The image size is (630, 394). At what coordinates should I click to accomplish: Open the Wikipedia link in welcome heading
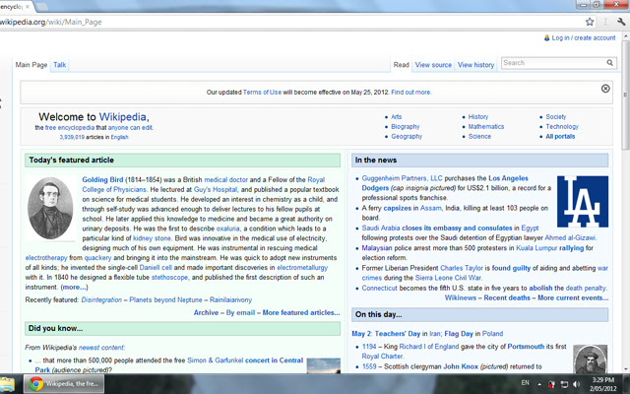click(122, 117)
